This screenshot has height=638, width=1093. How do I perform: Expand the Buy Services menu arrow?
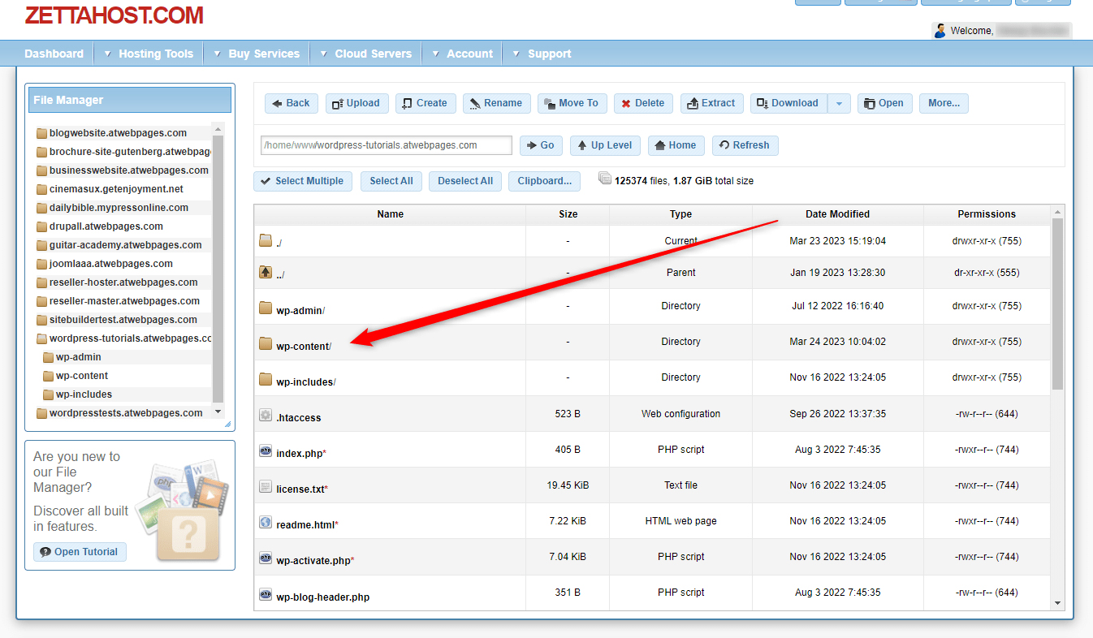[x=217, y=54]
